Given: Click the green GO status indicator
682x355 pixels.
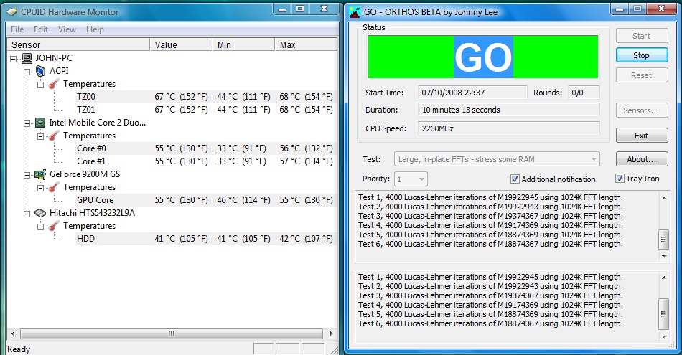Looking at the screenshot, I should 483,57.
